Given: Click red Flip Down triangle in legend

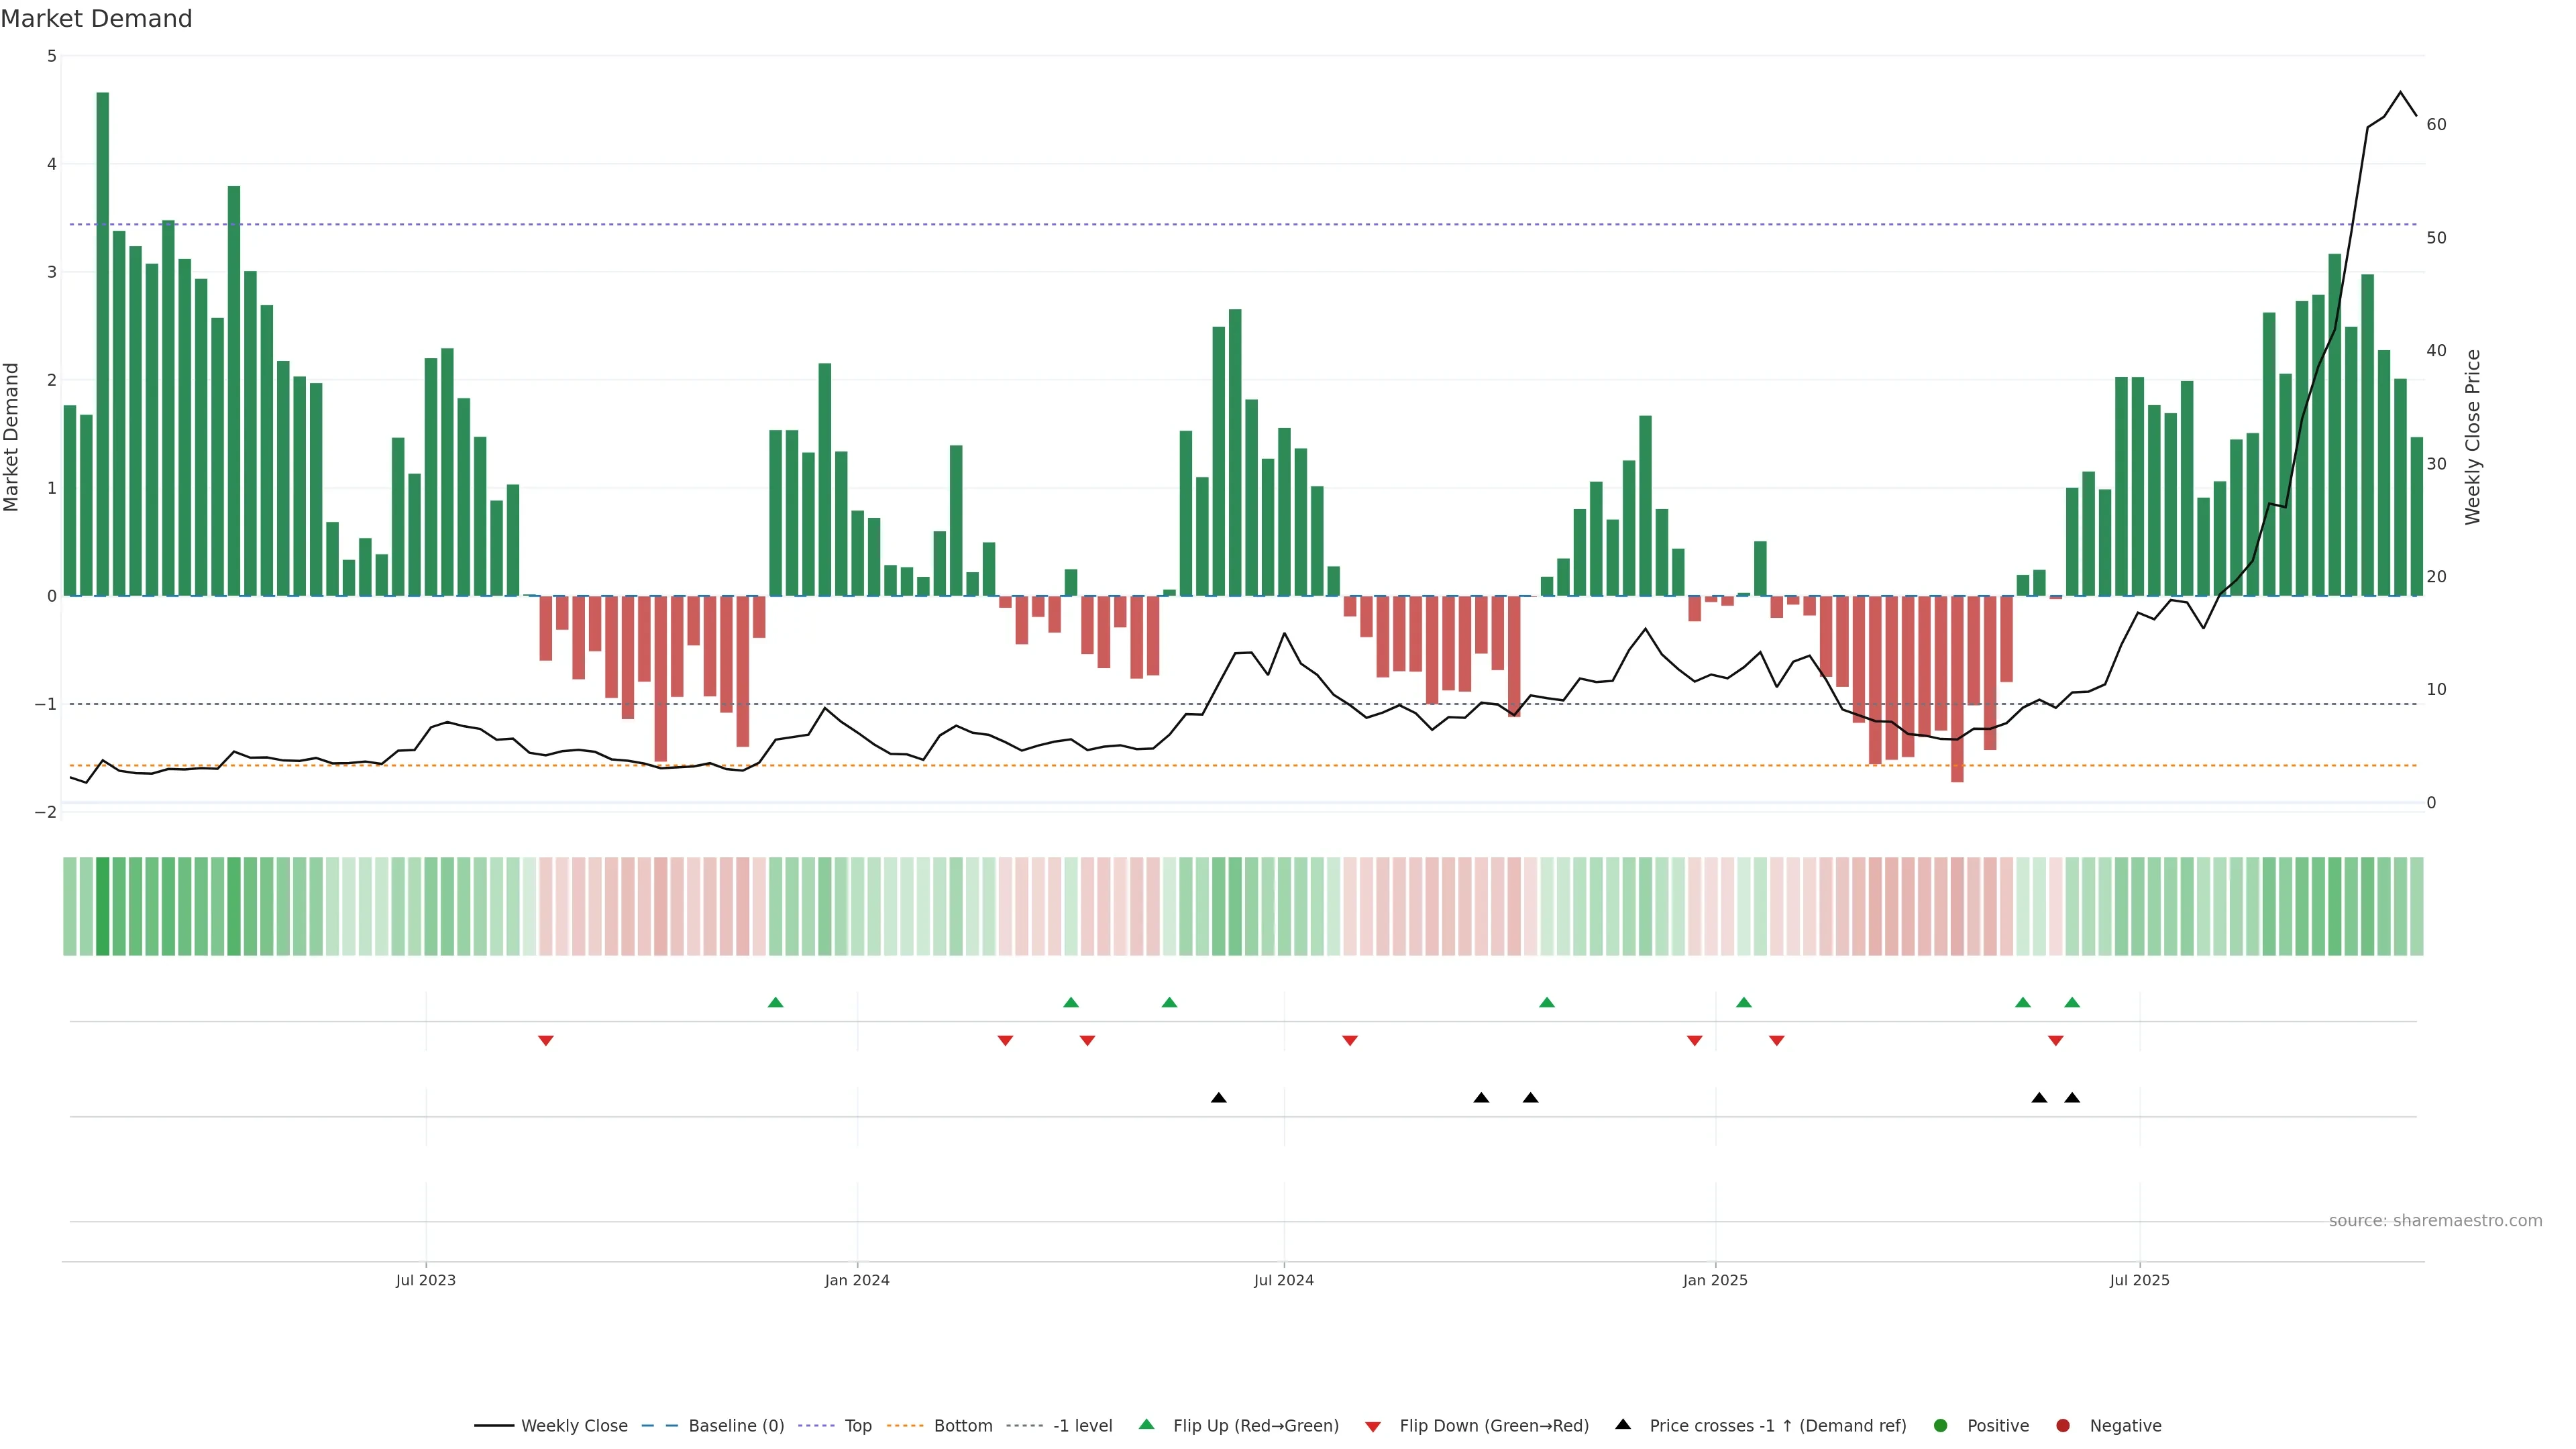Looking at the screenshot, I should 1373,1426.
